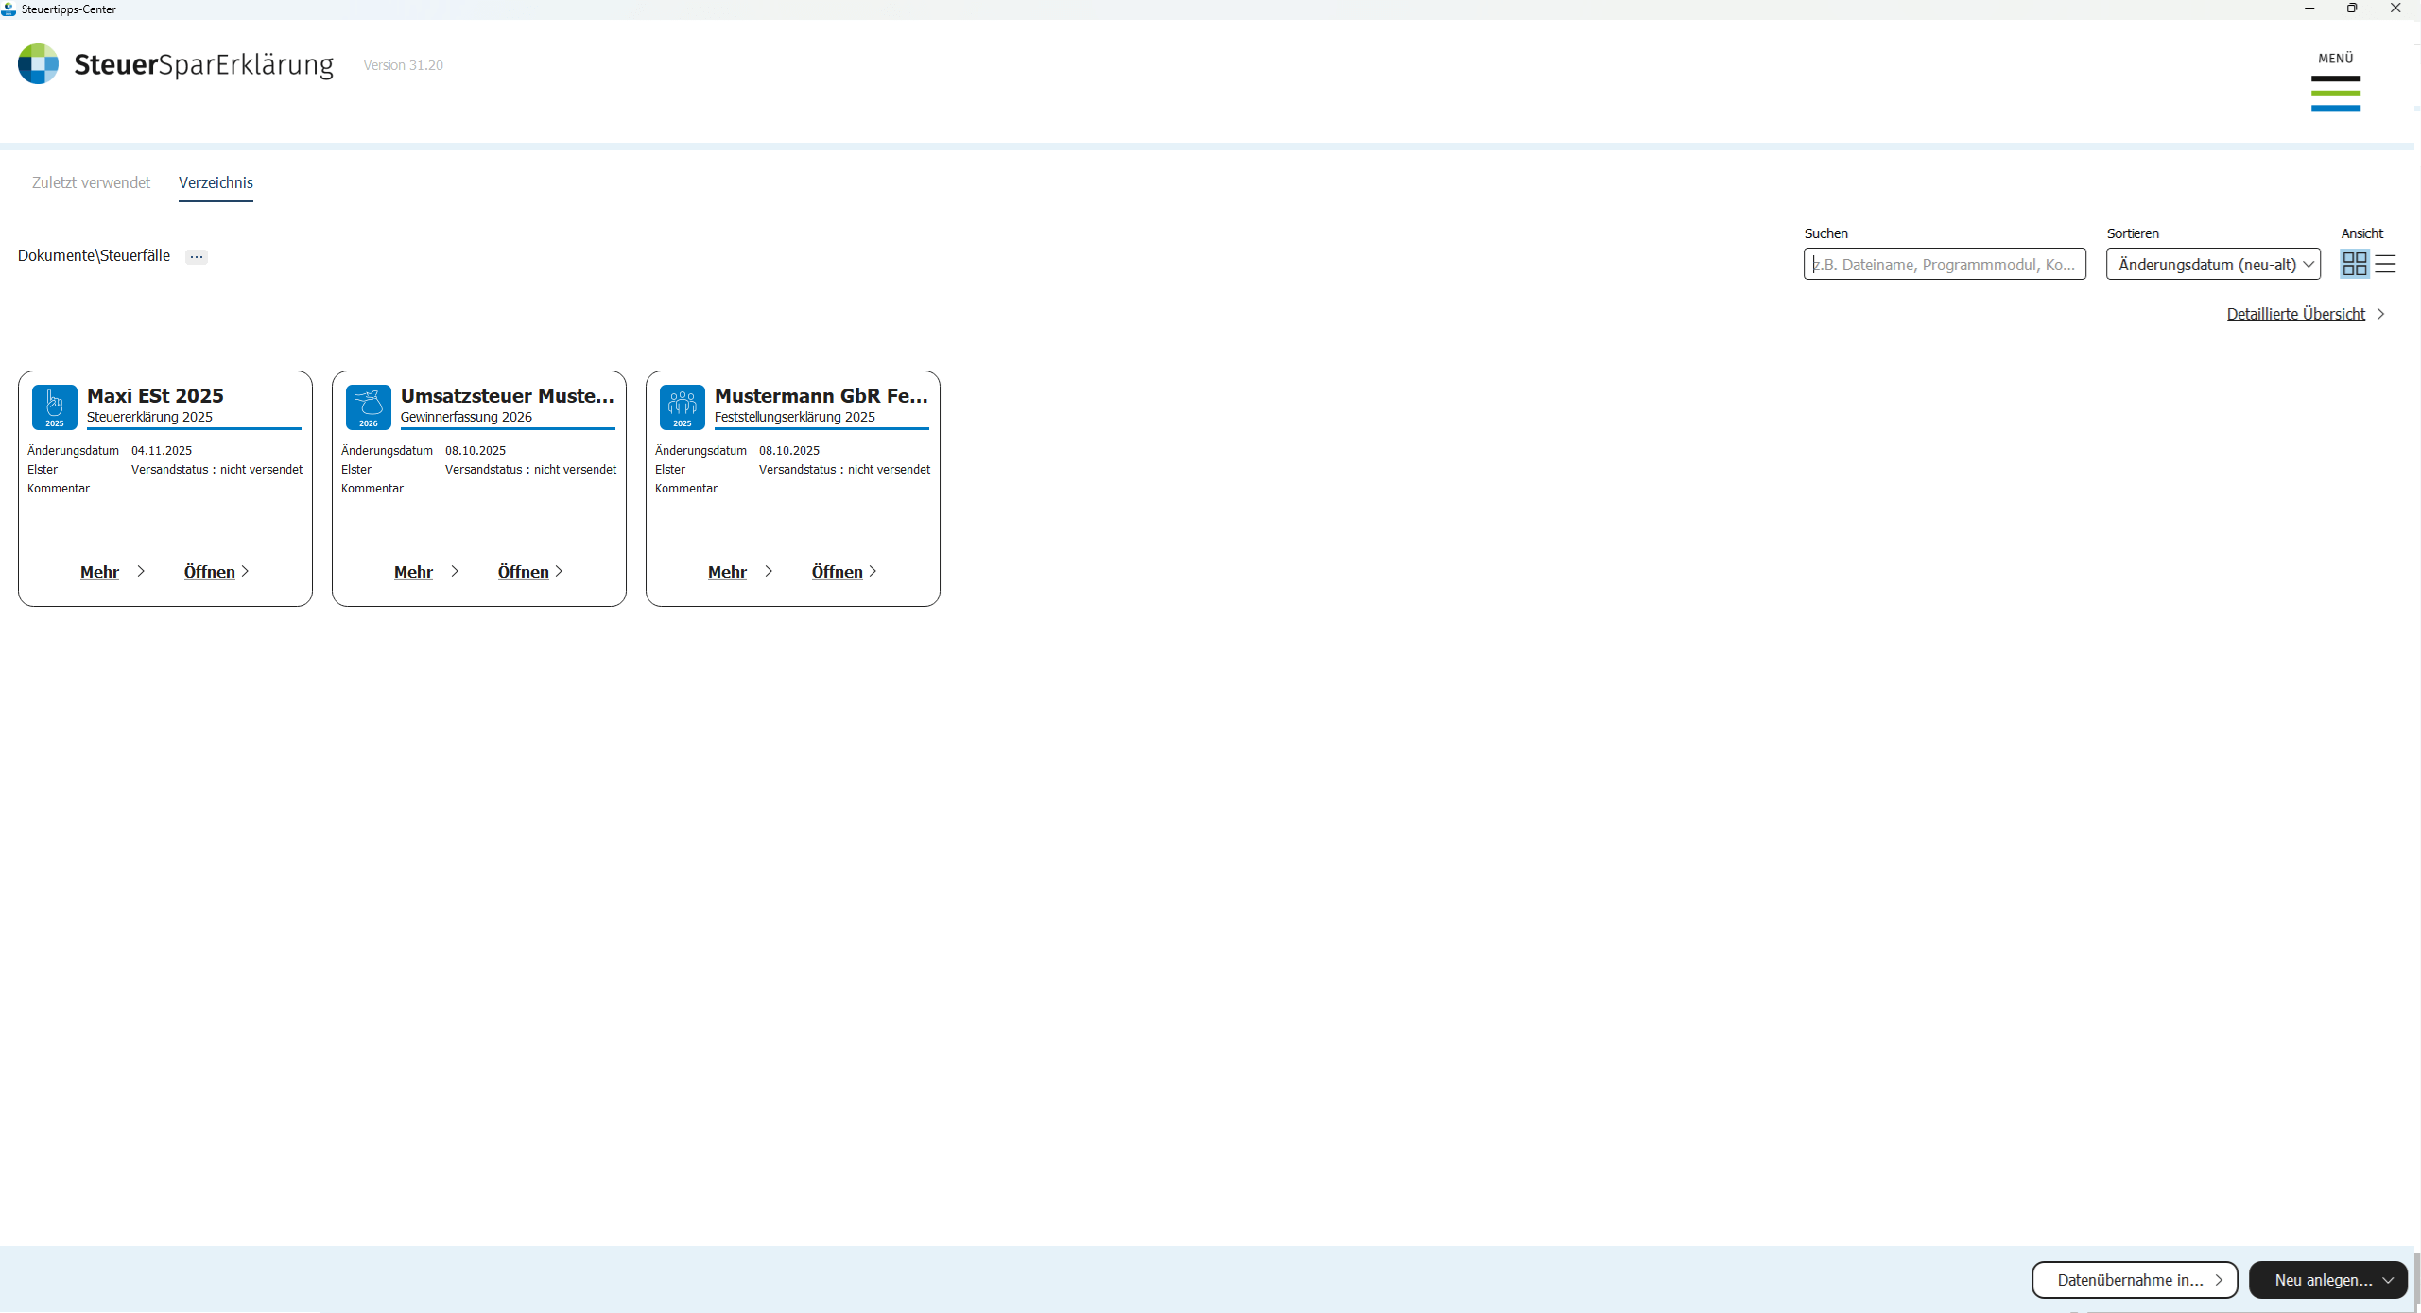Click the Umsatzsteuer money bag icon
2421x1313 pixels.
pyautogui.click(x=369, y=406)
